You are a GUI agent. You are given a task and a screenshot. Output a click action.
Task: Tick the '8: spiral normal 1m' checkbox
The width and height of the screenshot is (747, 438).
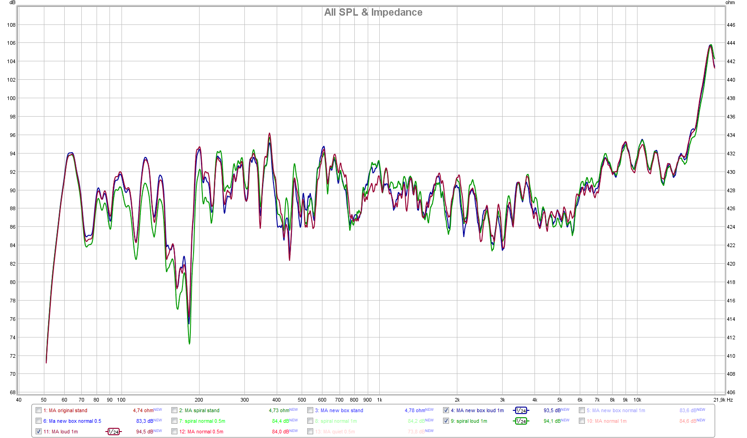[x=310, y=421]
